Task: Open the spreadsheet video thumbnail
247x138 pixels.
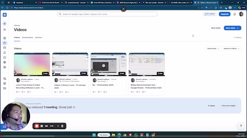Action: (147, 64)
